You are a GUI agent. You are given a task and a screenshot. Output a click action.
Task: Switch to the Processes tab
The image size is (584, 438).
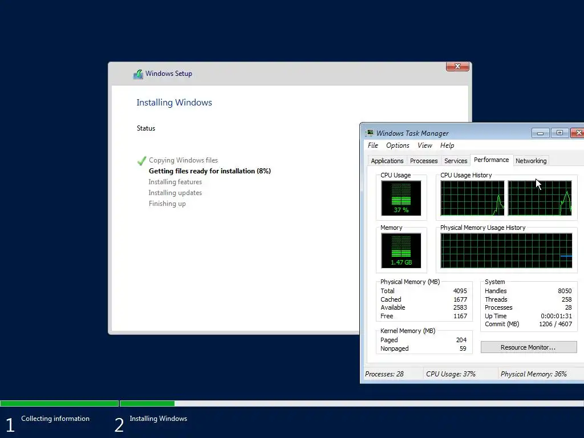[x=424, y=161]
